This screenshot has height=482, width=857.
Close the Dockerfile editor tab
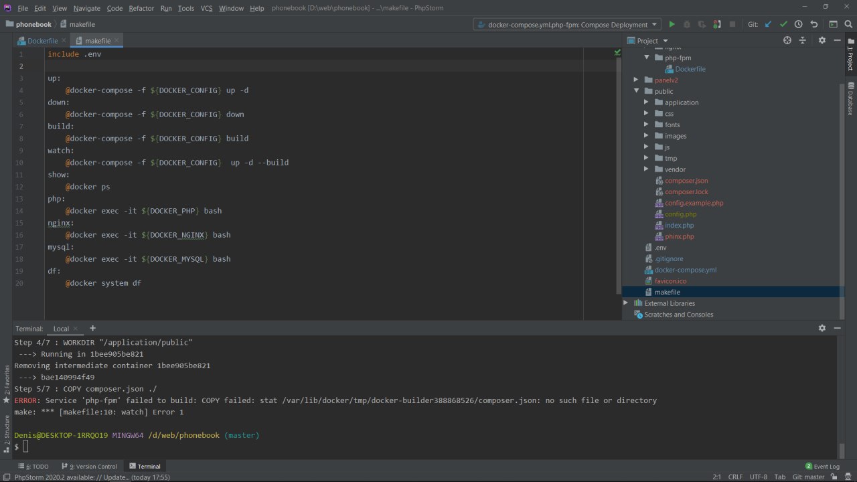click(64, 41)
